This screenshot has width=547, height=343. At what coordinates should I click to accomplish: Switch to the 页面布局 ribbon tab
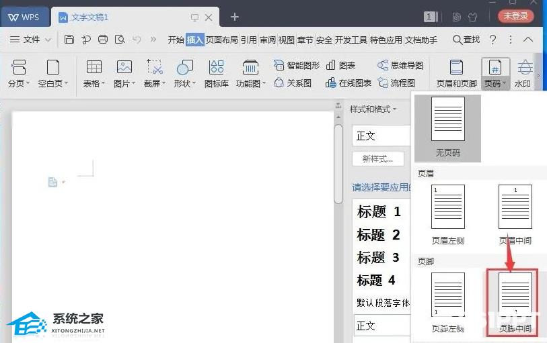pos(222,40)
